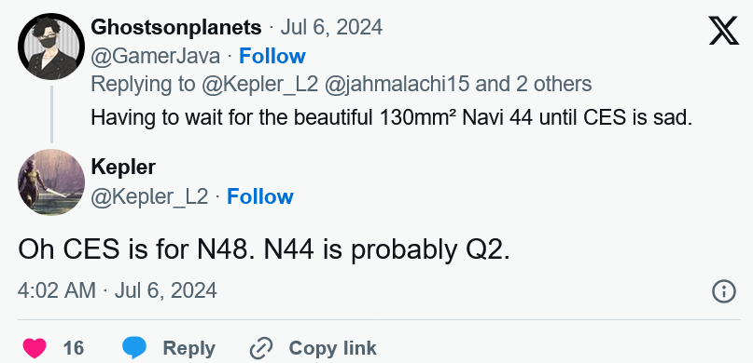This screenshot has width=753, height=363.
Task: Click the like count 16
Action: tap(74, 348)
